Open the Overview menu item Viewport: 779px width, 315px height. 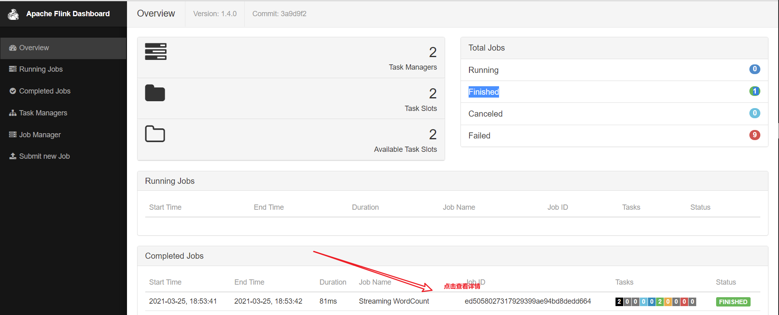click(x=63, y=48)
